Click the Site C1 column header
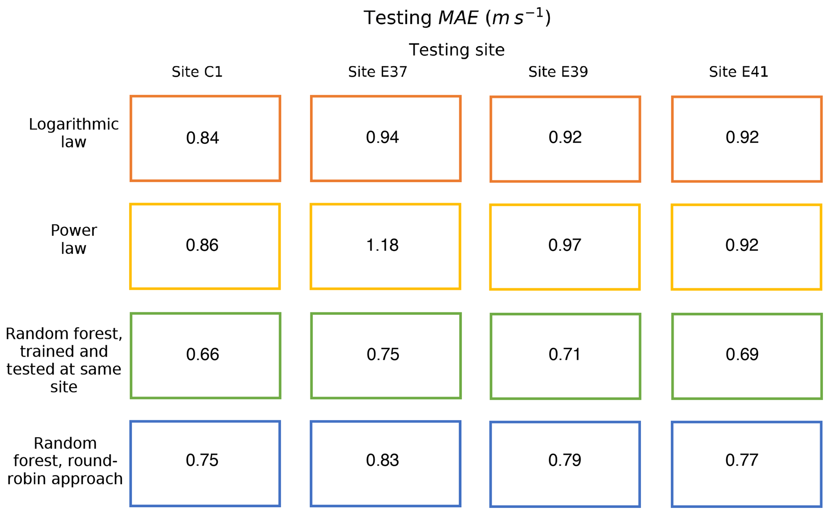Image resolution: width=830 pixels, height=515 pixels. pyautogui.click(x=197, y=72)
